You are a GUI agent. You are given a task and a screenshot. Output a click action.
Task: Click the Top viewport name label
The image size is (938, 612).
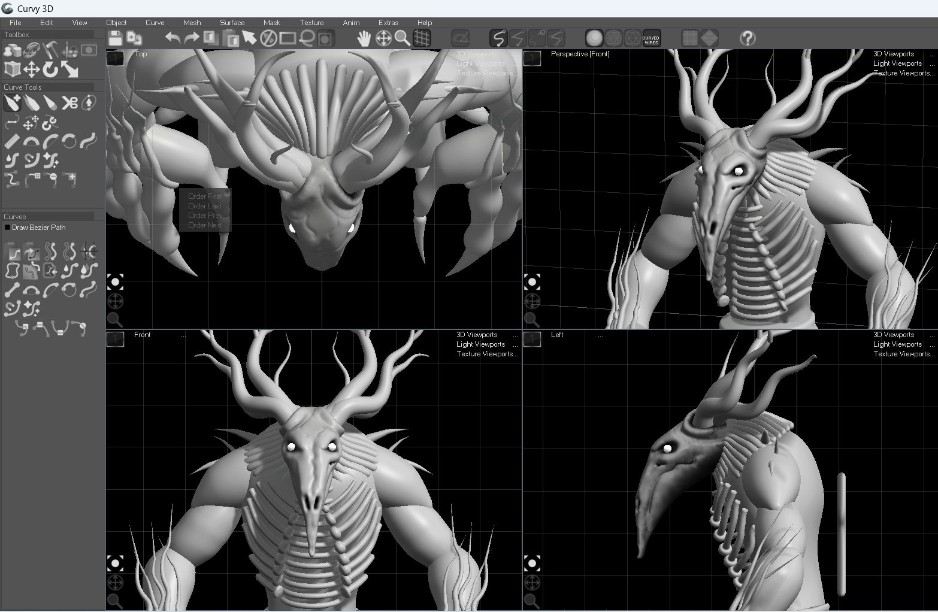(141, 54)
